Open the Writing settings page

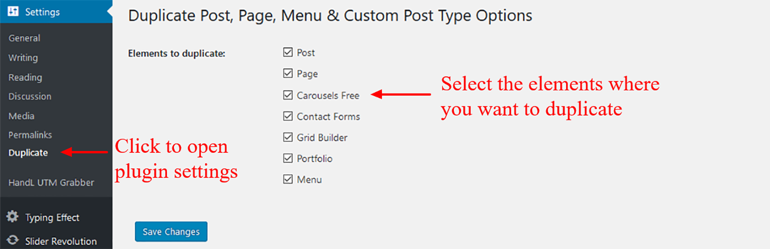click(x=23, y=58)
